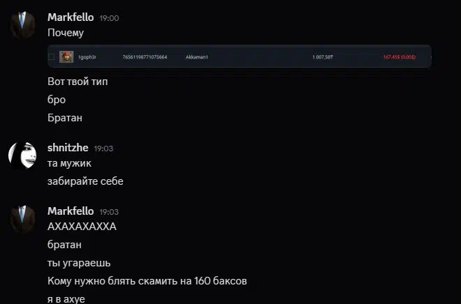
Task: Click the 19:00 timestamp next to Markfello
Action: click(x=109, y=18)
